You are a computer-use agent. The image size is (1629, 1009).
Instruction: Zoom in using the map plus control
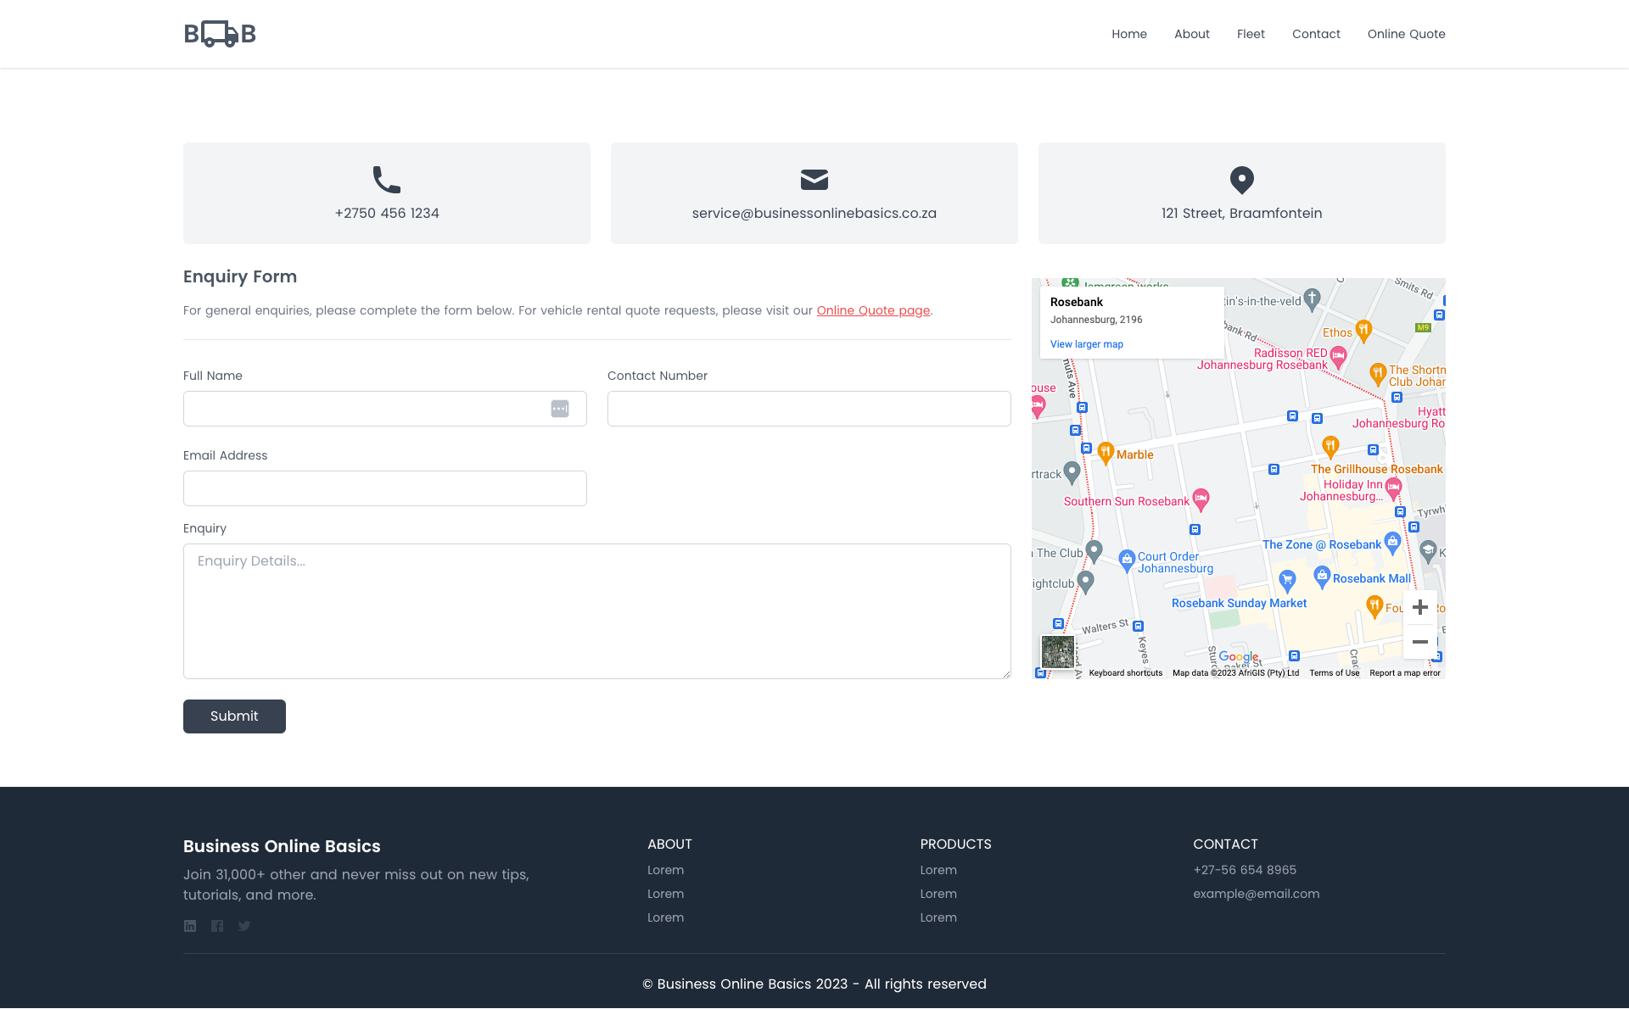1420,606
